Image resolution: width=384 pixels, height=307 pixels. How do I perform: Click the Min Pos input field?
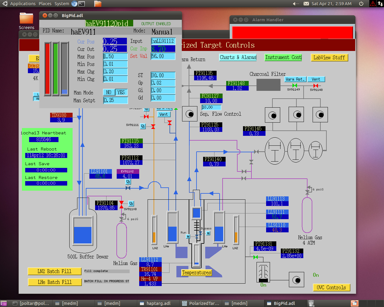tap(115, 64)
